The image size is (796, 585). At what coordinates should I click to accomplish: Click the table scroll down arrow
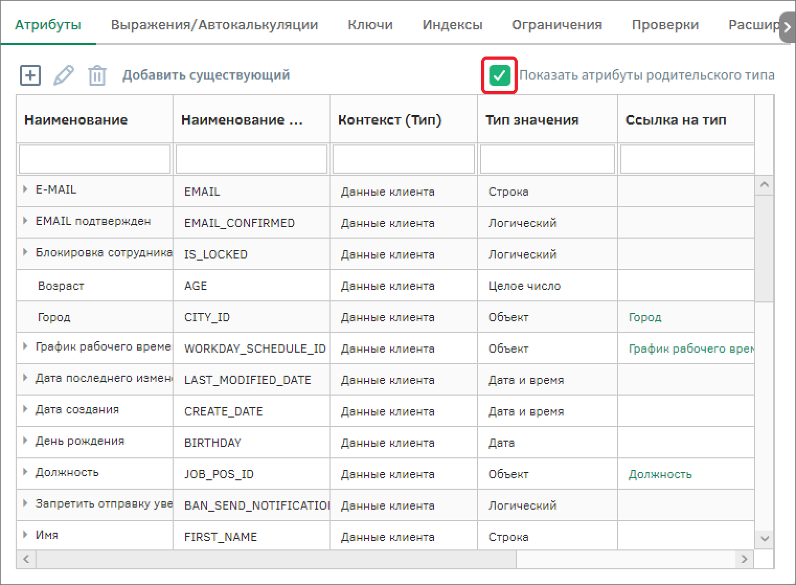click(x=764, y=538)
